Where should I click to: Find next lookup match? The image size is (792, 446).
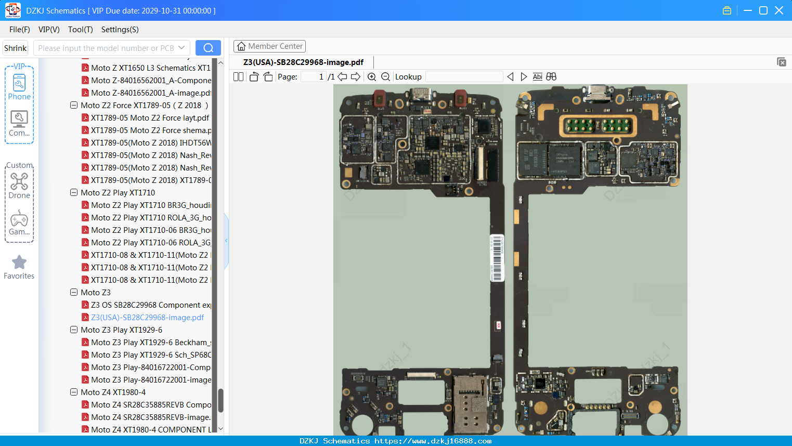pos(524,77)
